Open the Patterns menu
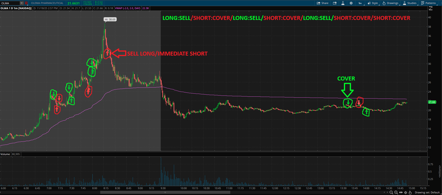Image resolution: width=442 pixels, height=195 pixels. pyautogui.click(x=429, y=3)
